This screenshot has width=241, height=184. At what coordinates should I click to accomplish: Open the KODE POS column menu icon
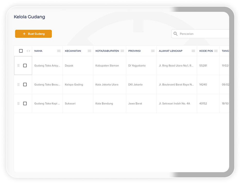click(216, 51)
